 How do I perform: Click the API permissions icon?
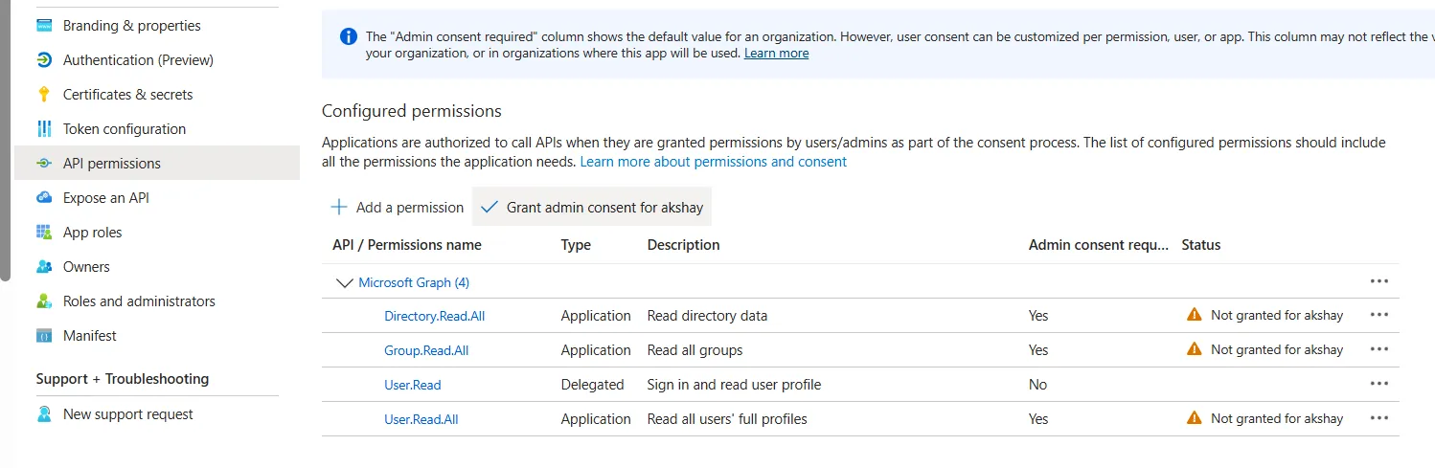point(44,164)
